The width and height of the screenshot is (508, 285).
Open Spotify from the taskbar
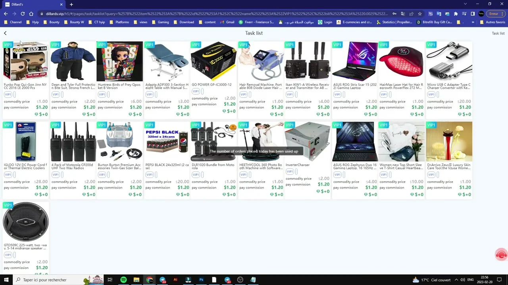coord(123,280)
